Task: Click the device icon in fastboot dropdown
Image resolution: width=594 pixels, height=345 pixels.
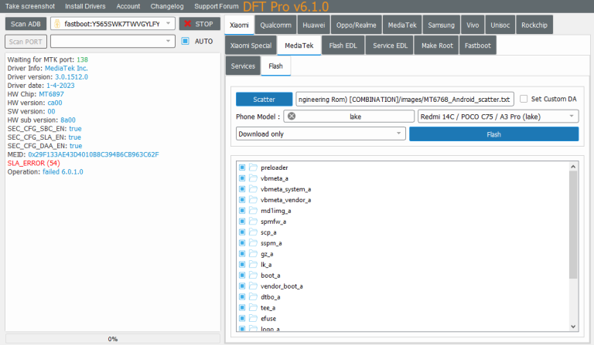Action: click(57, 24)
